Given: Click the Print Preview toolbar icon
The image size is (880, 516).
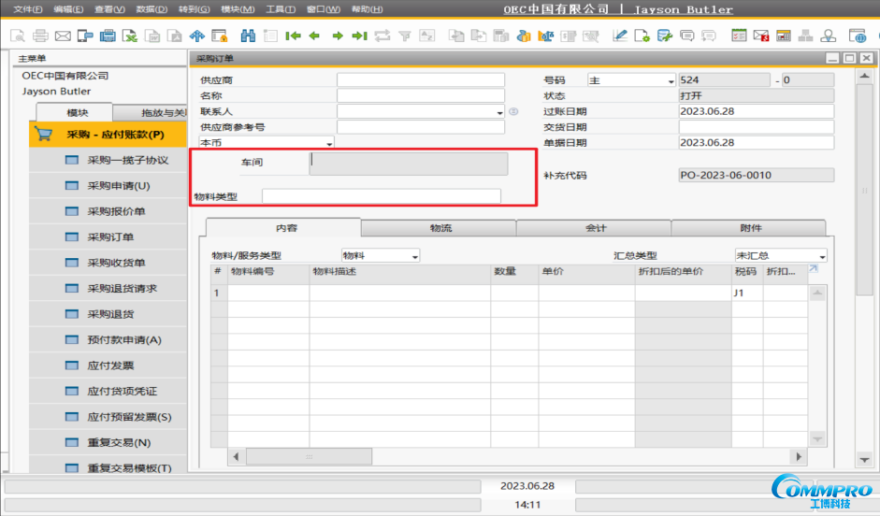Looking at the screenshot, I should (18, 36).
